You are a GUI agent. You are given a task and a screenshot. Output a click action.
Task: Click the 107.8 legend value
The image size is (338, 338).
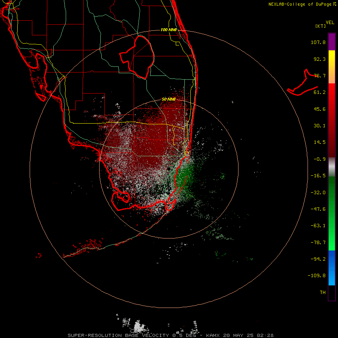[318, 42]
